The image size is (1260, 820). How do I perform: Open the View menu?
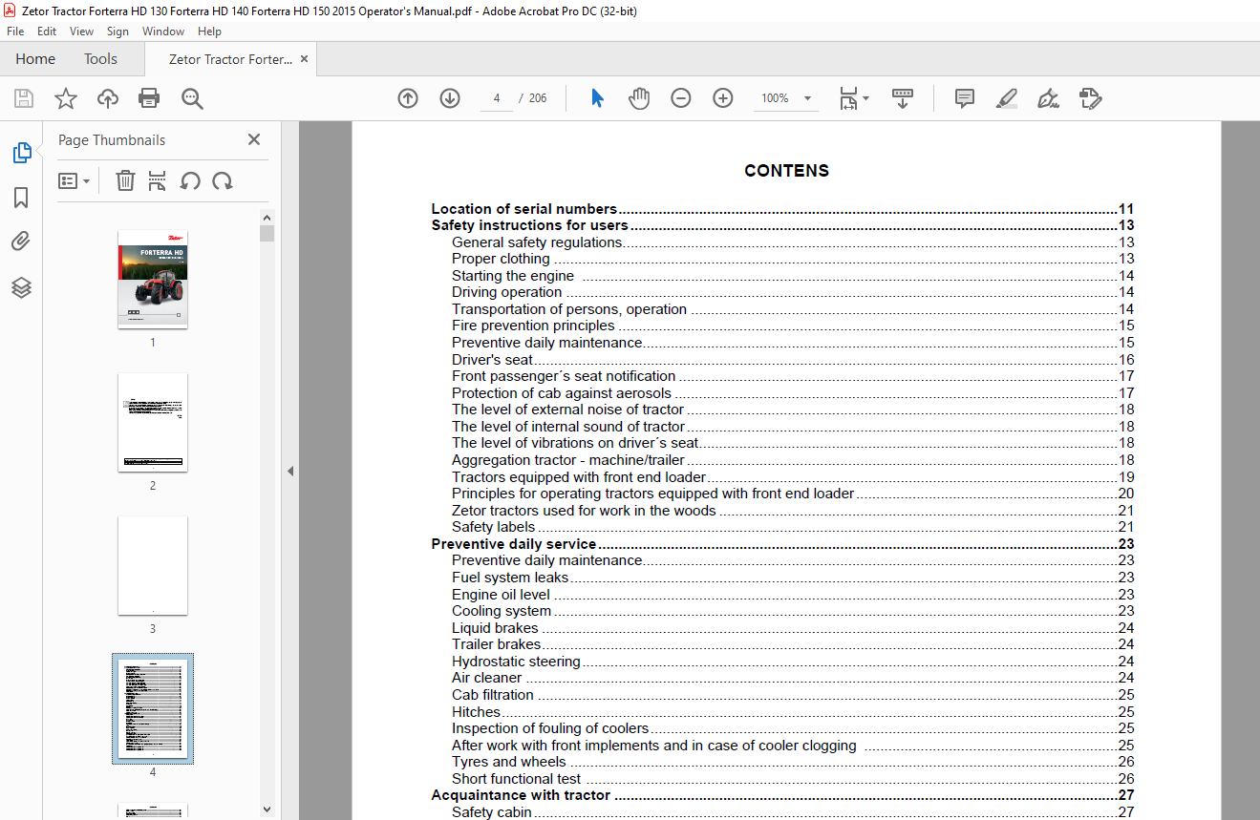[81, 32]
